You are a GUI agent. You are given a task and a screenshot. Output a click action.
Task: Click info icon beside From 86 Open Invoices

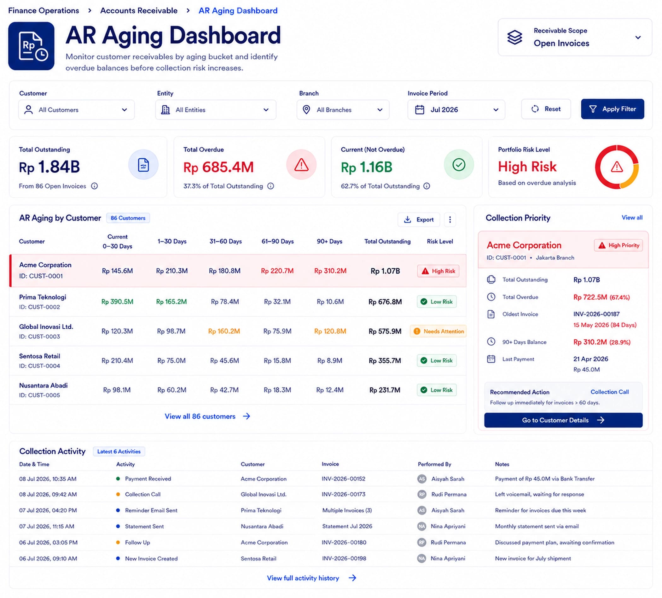(94, 186)
